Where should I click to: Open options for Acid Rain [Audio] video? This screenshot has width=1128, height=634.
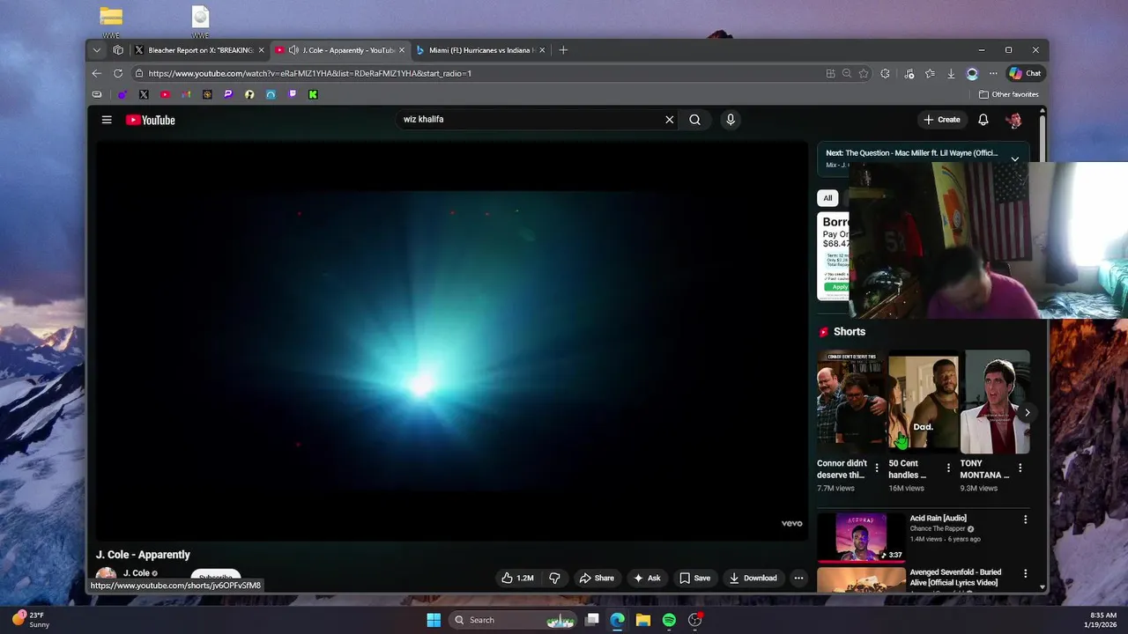point(1025,520)
